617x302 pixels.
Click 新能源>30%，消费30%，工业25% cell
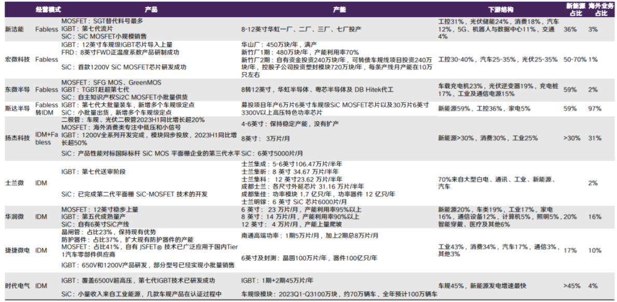tap(488, 138)
